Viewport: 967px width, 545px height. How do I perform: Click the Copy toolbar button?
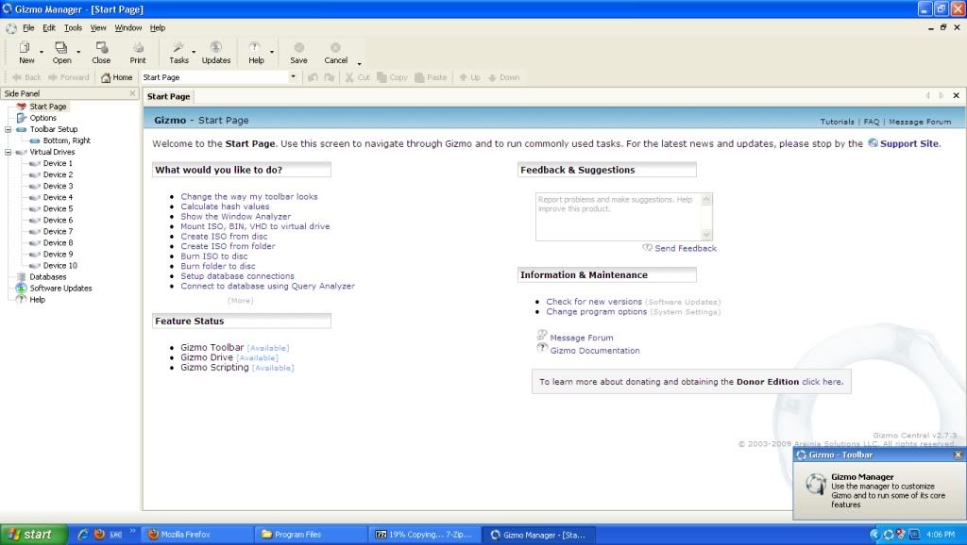pyautogui.click(x=392, y=77)
